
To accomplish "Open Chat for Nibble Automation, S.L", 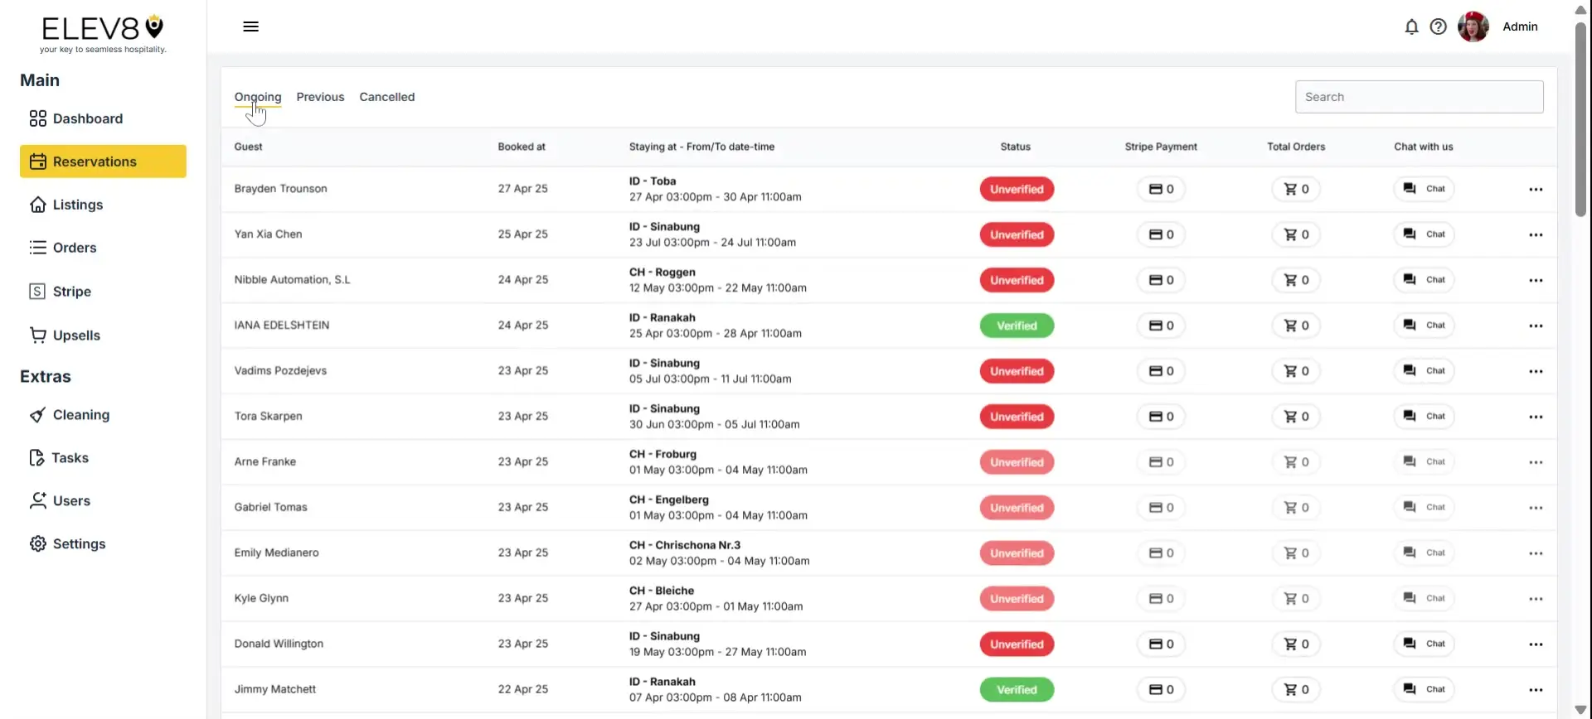I will pos(1424,280).
